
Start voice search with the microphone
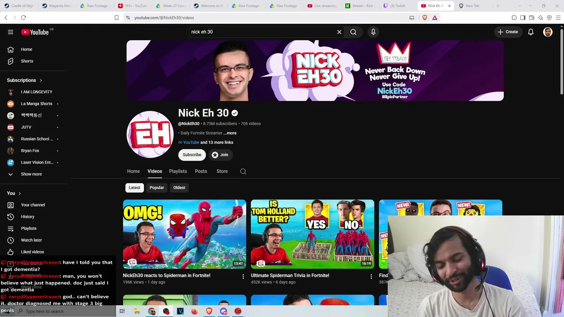[373, 32]
